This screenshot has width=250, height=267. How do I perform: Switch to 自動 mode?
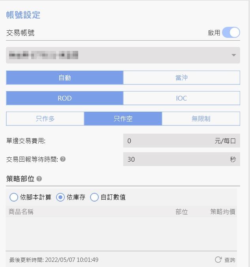65,78
